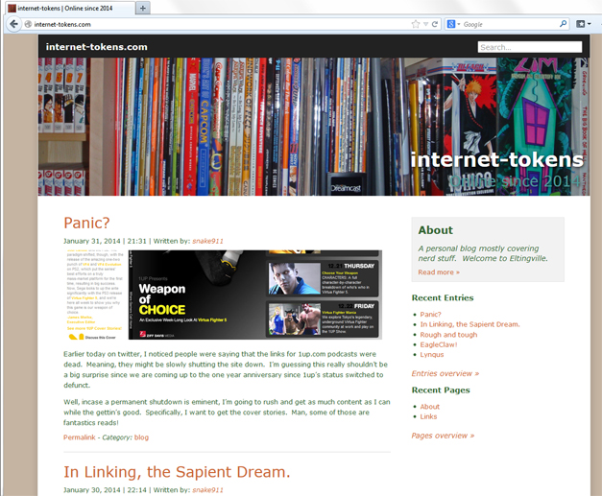Click the site identity globe icon
Viewport: 602px width, 496px height.
pyautogui.click(x=28, y=24)
